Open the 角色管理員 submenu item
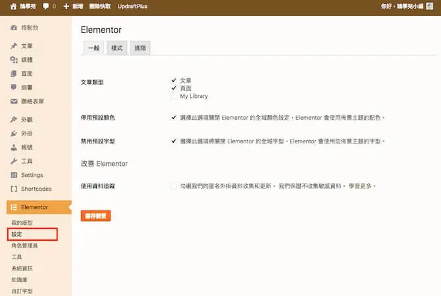 coord(24,246)
